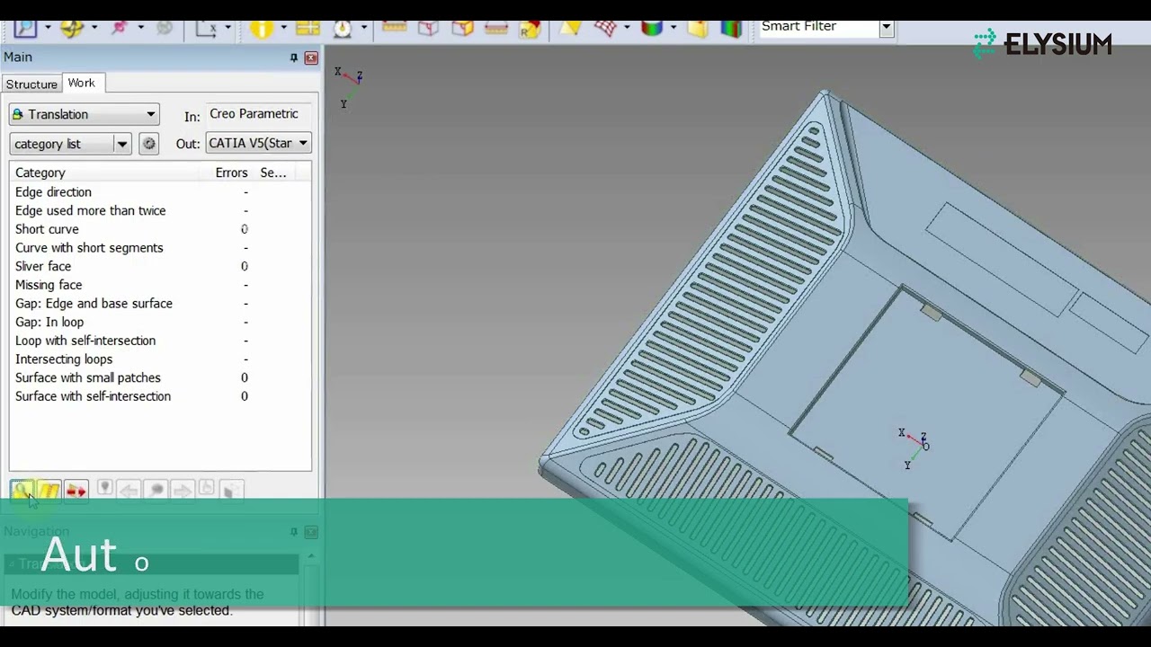
Task: Click the pink pin toolbar icon
Action: pos(119,28)
